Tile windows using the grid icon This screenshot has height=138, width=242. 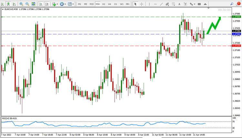(x=33, y=4)
